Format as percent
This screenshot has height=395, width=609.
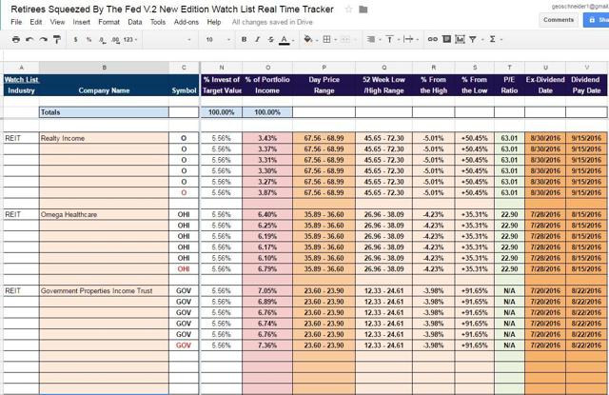click(88, 40)
